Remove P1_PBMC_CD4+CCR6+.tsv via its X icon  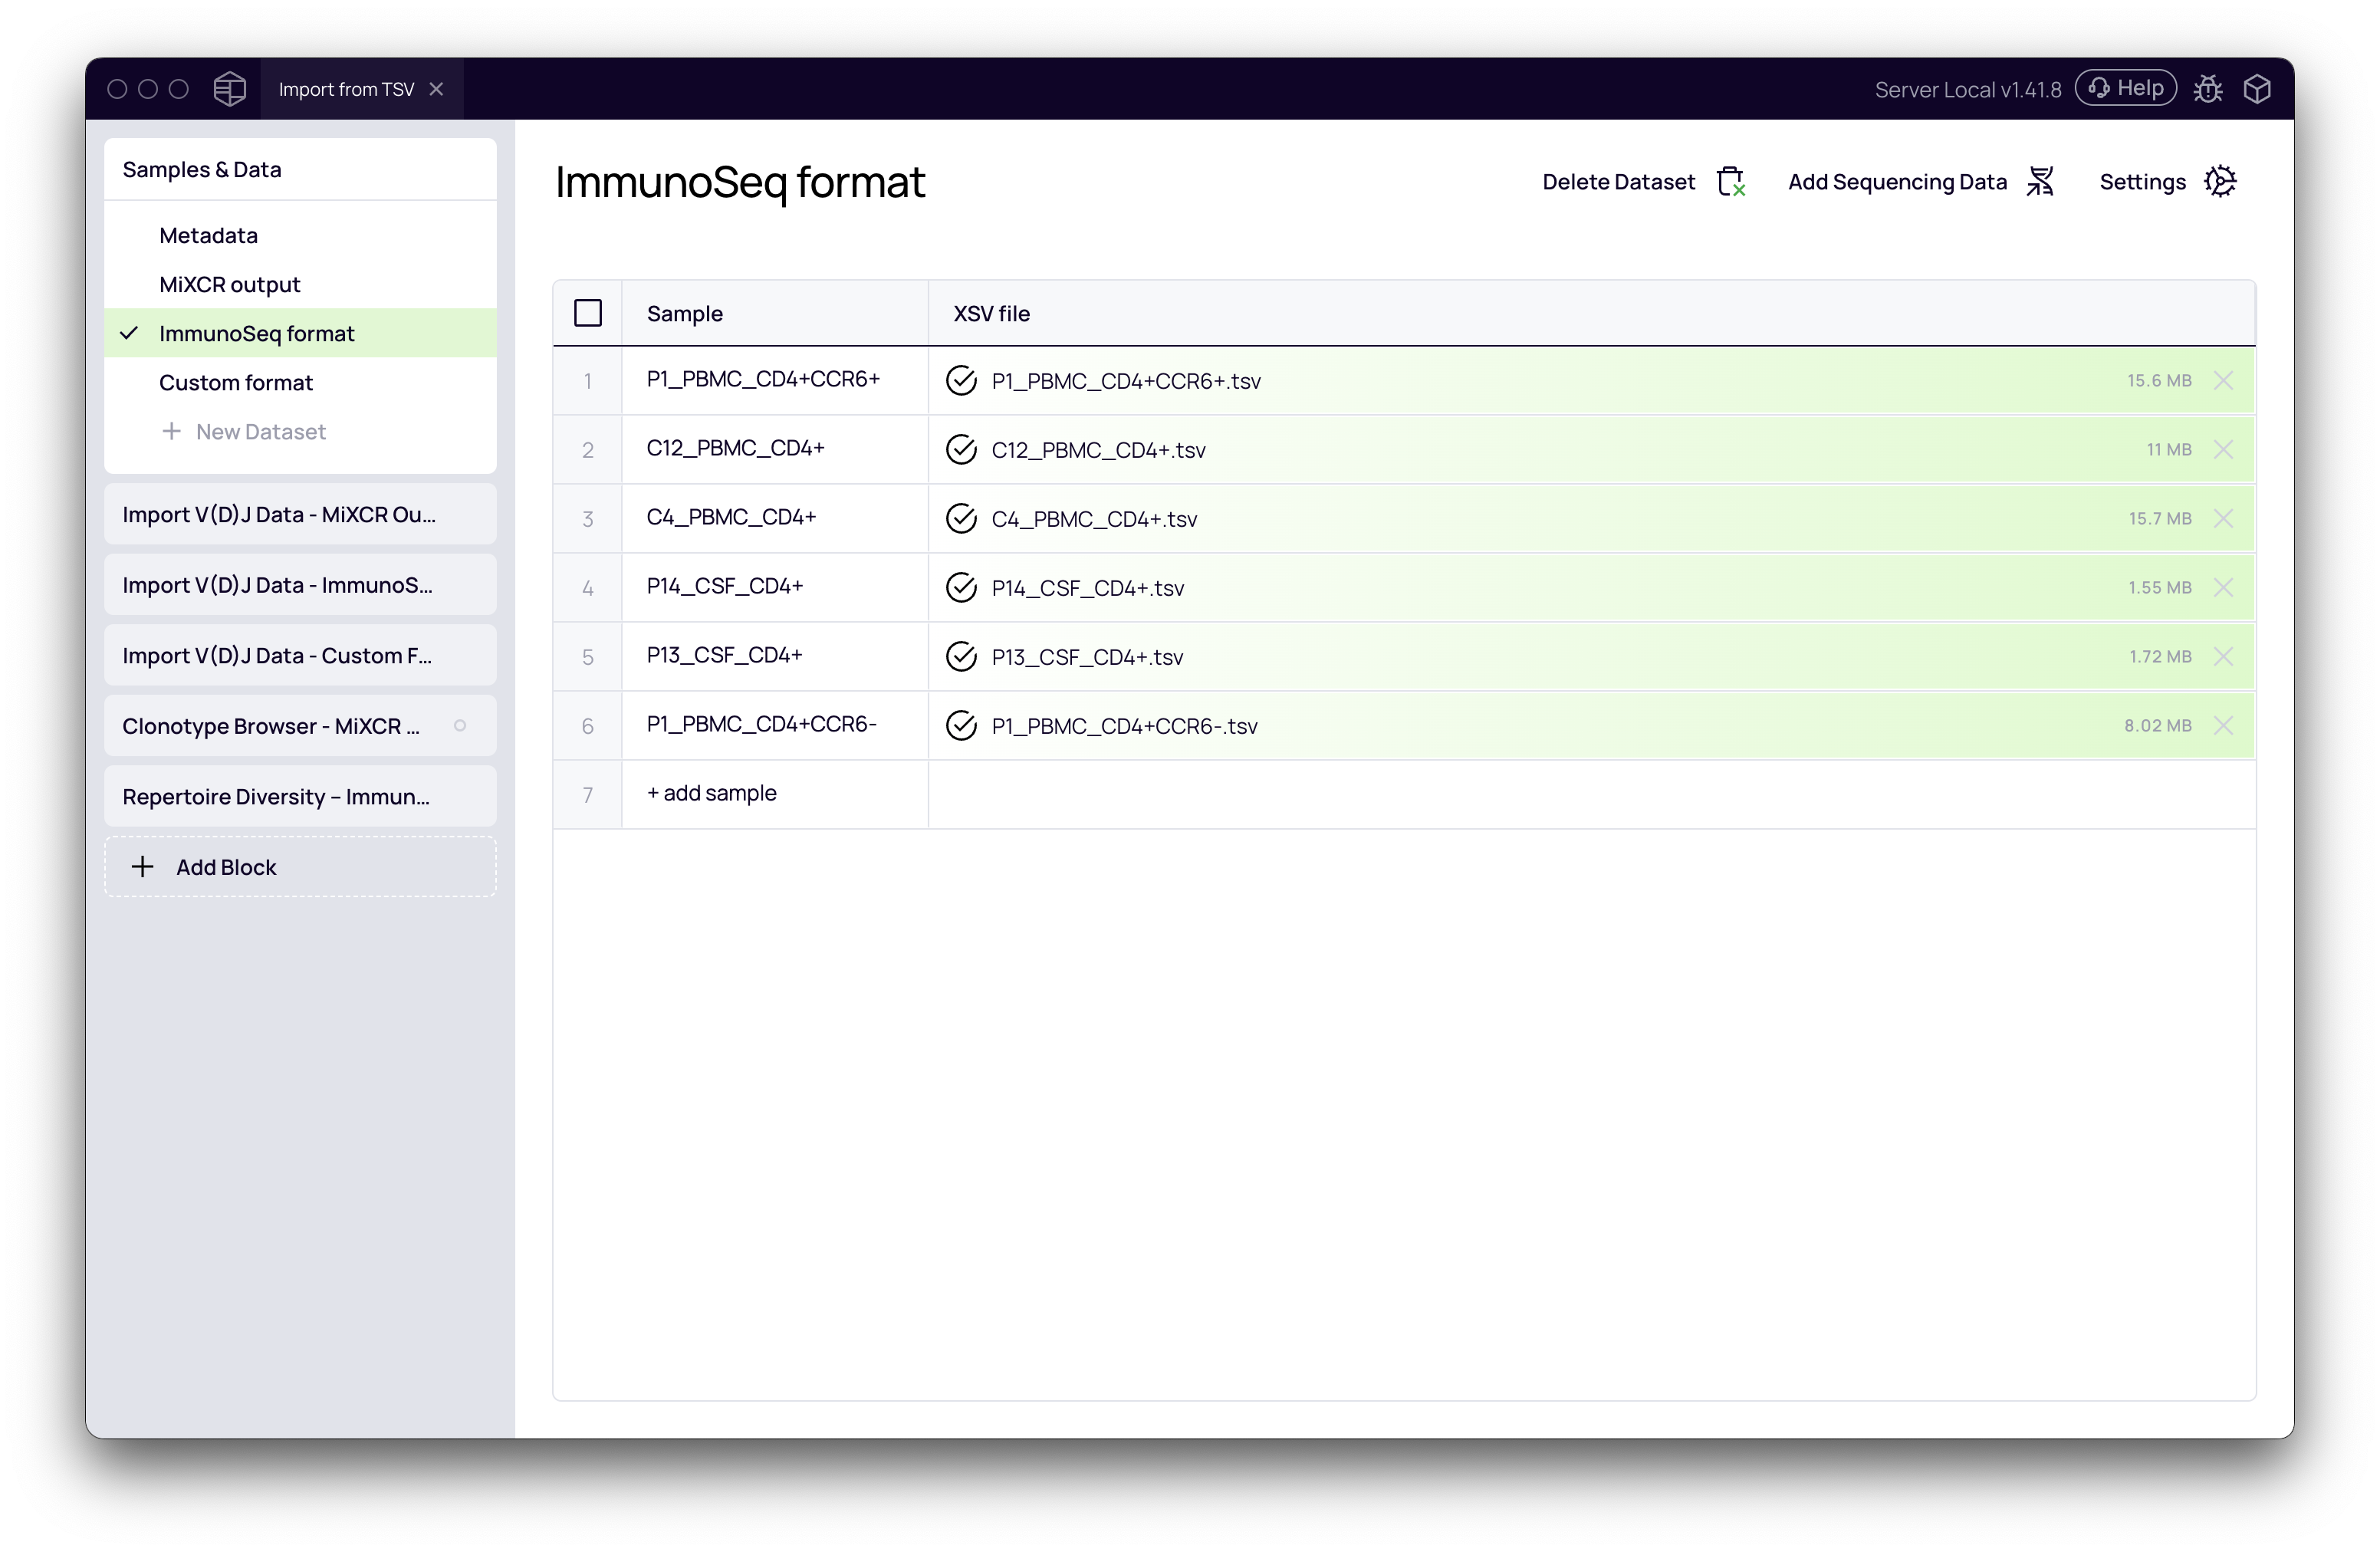coord(2226,380)
